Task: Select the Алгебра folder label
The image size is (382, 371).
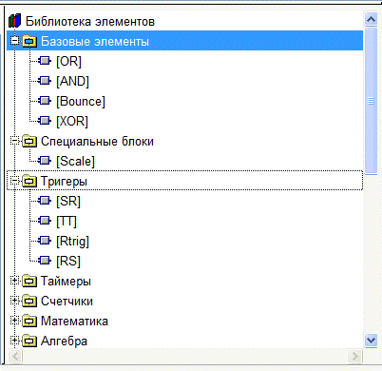Action: click(64, 342)
